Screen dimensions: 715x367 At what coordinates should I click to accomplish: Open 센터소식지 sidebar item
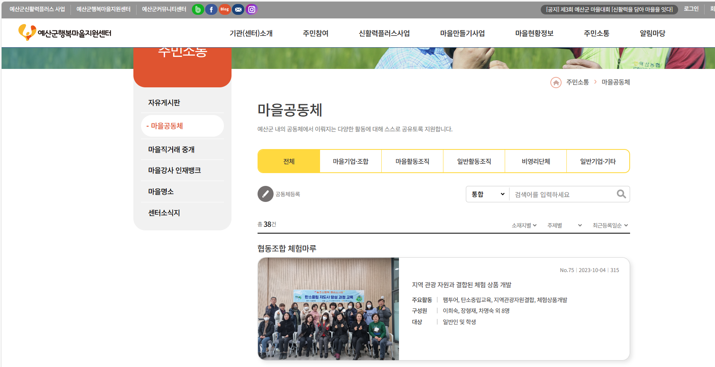182,213
